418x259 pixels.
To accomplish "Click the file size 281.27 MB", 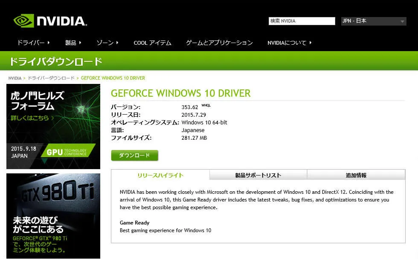I will pos(194,138).
